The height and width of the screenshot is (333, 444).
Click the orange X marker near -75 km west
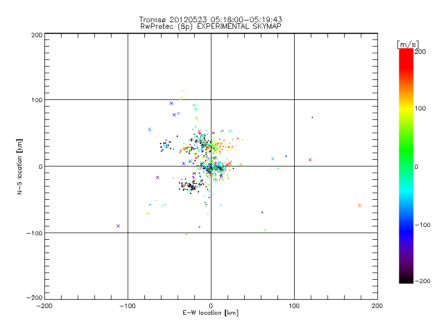pos(148,213)
